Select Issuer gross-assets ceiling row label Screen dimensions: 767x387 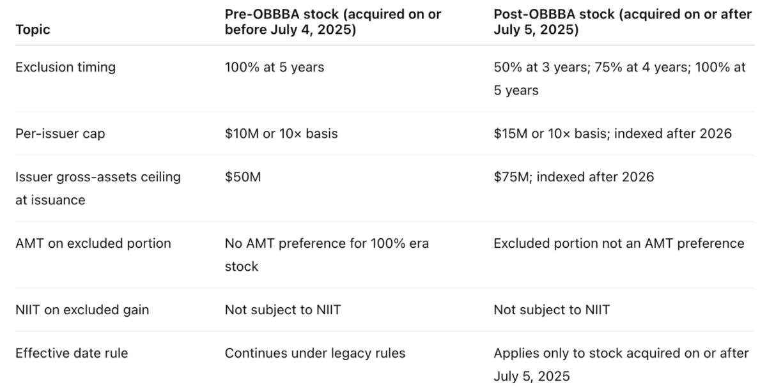tap(97, 188)
